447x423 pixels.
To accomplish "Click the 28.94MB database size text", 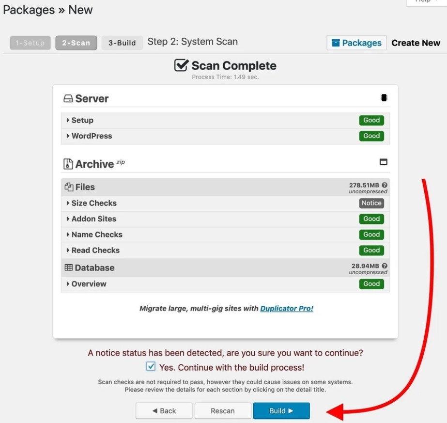I will 365,266.
